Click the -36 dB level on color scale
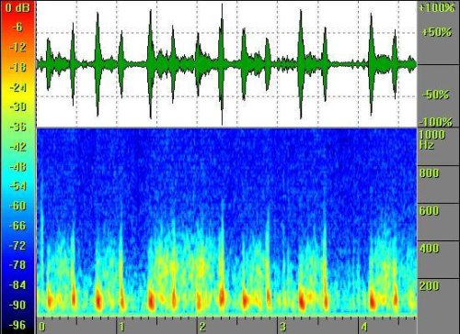Viewport: 460px width, 334px height. point(17,127)
